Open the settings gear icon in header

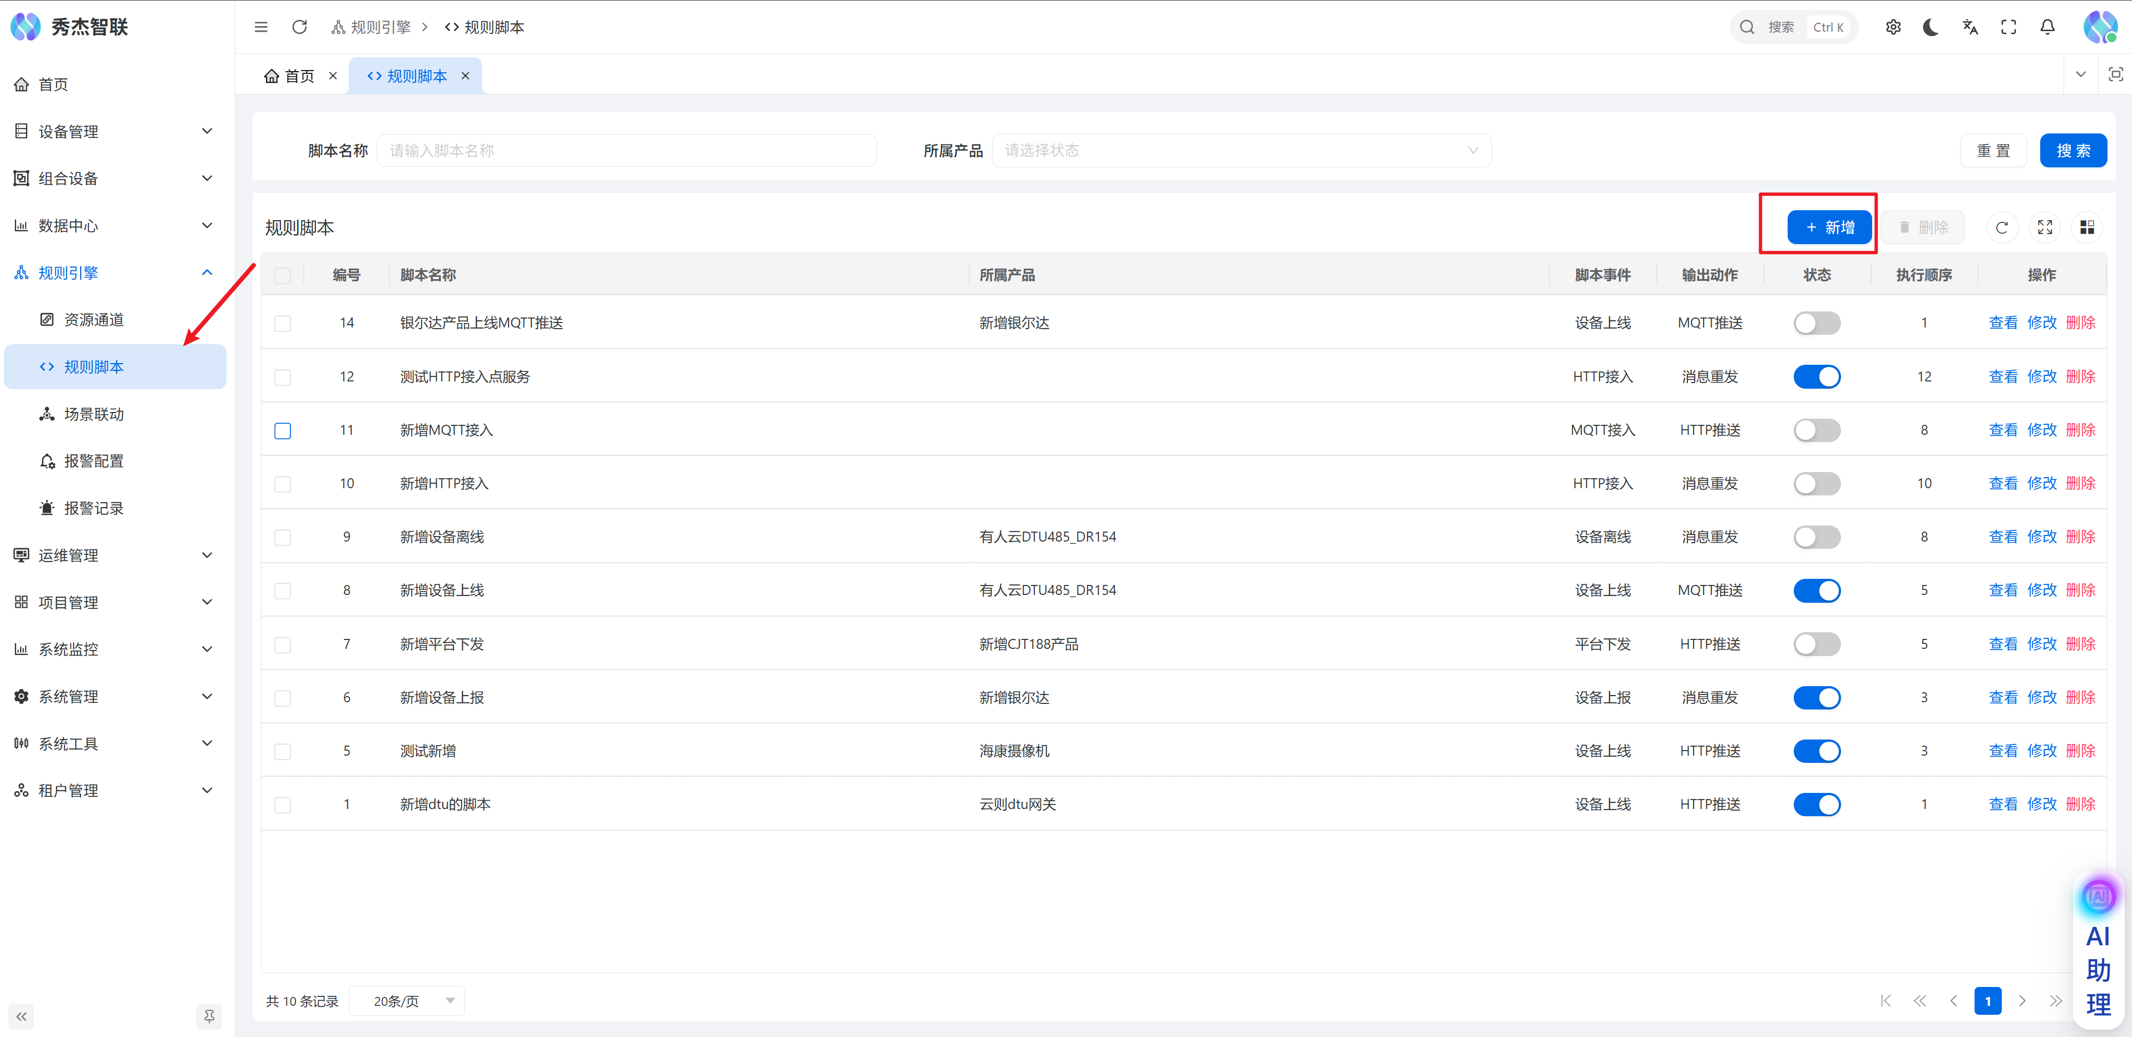point(1893,27)
